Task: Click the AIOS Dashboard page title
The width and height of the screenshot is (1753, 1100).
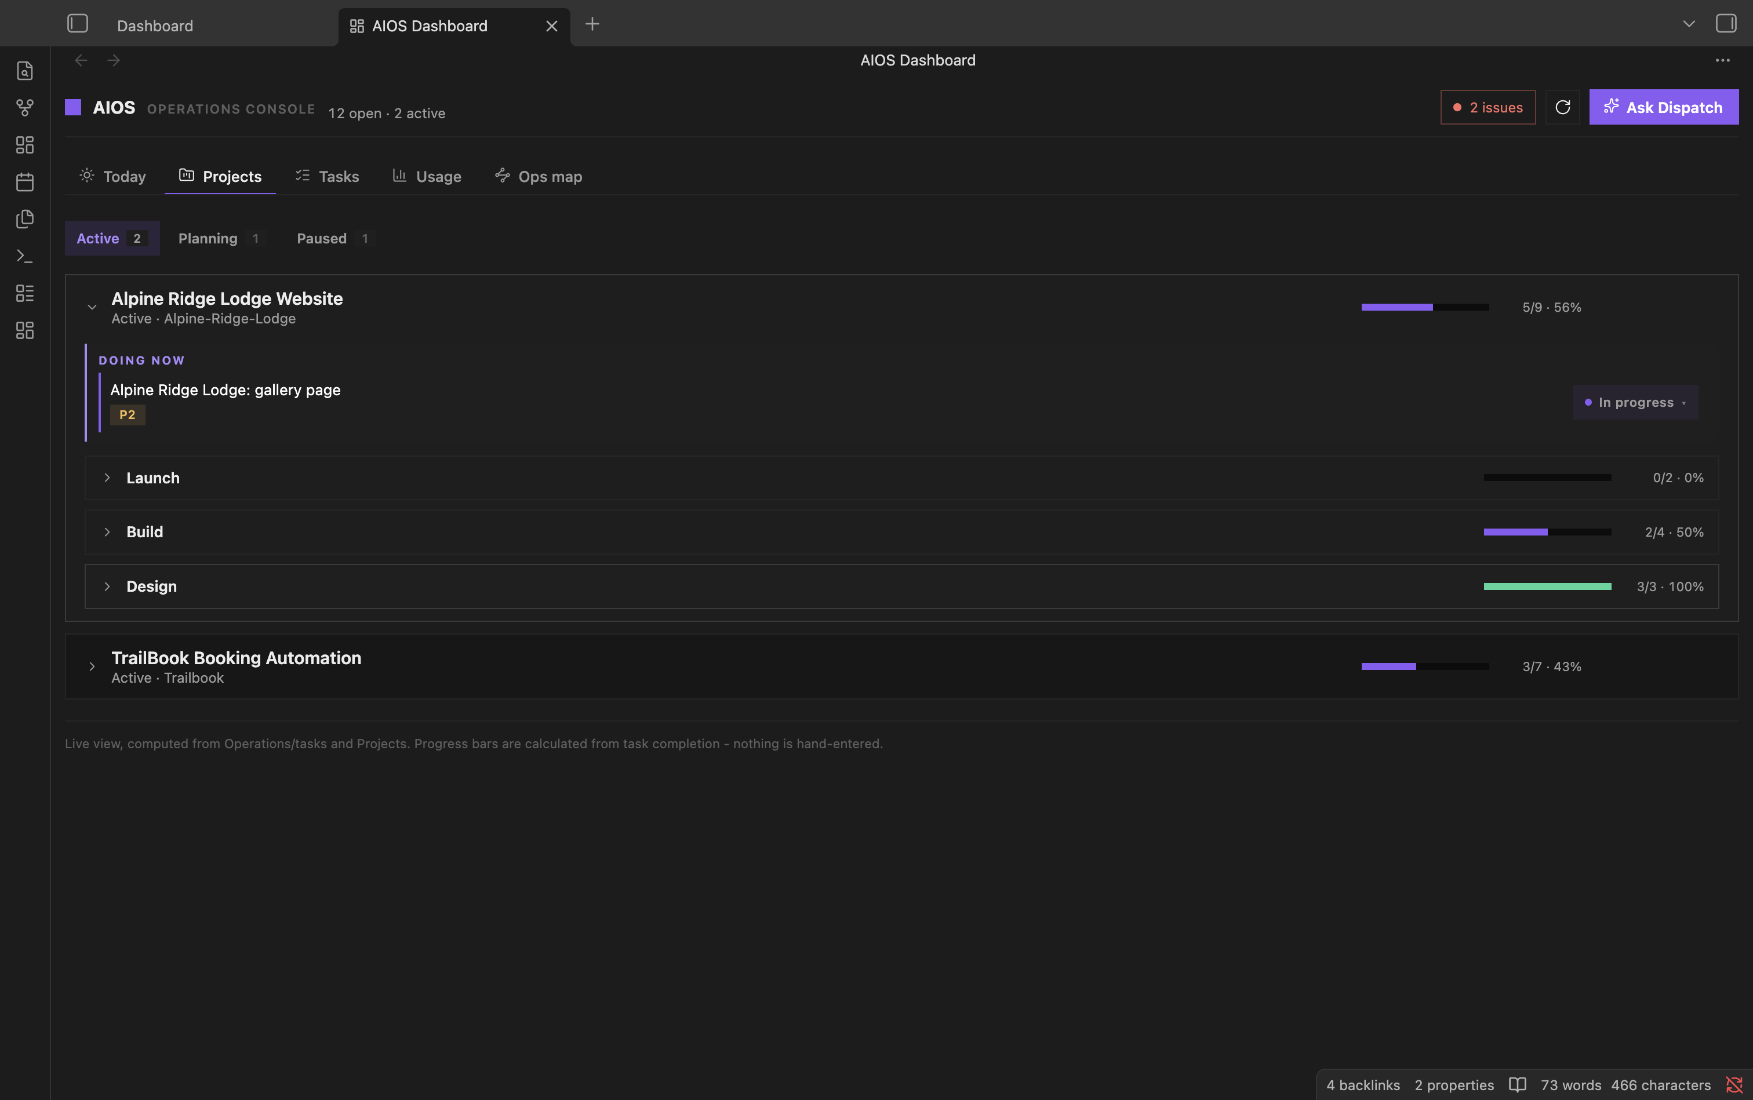Action: (918, 60)
